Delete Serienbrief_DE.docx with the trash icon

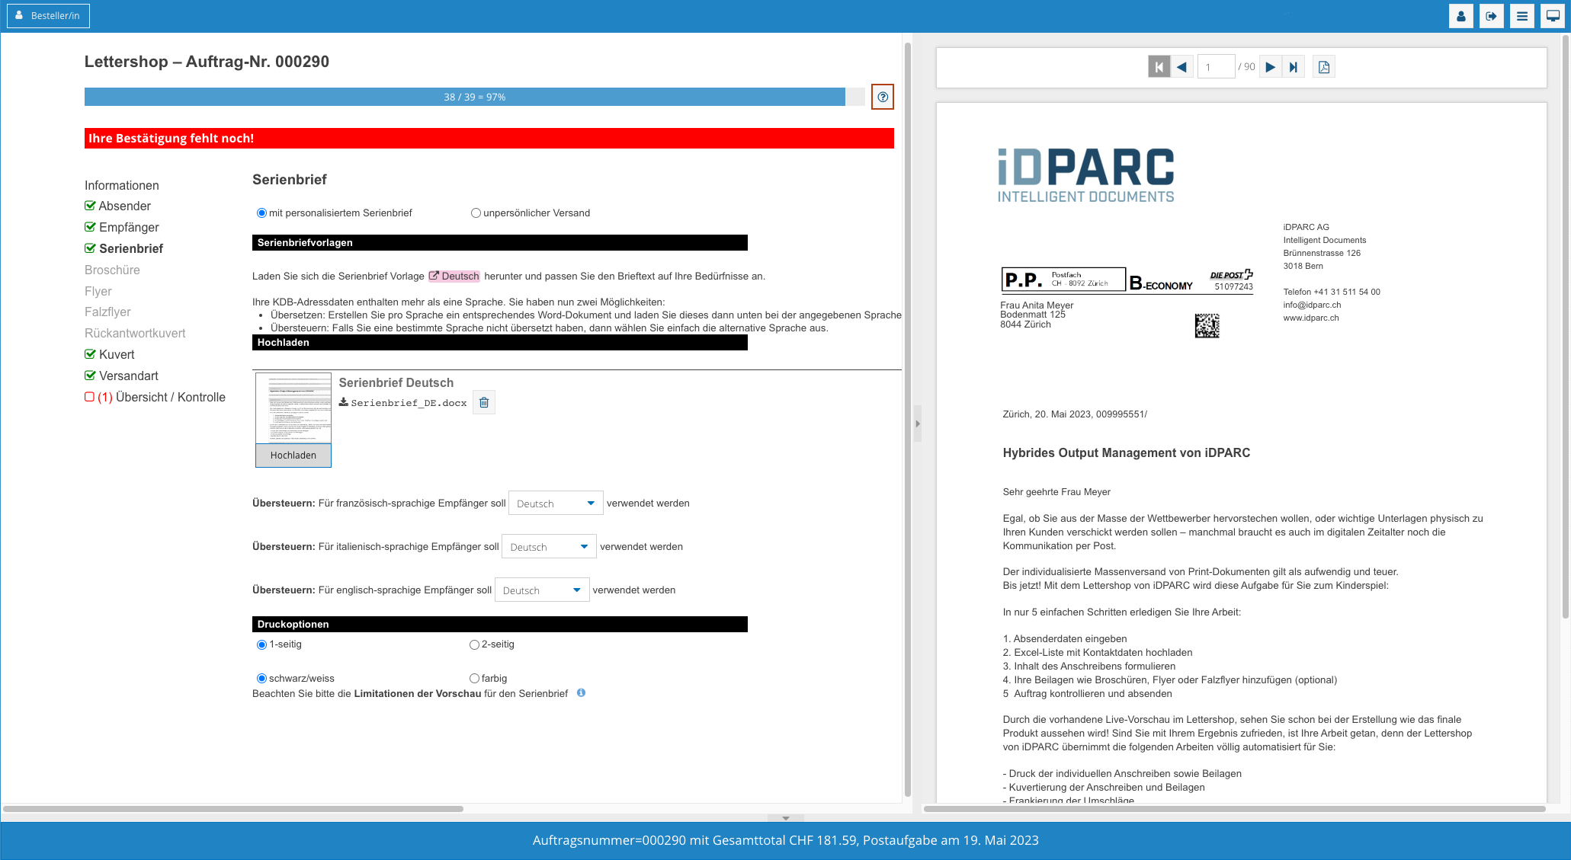tap(483, 402)
